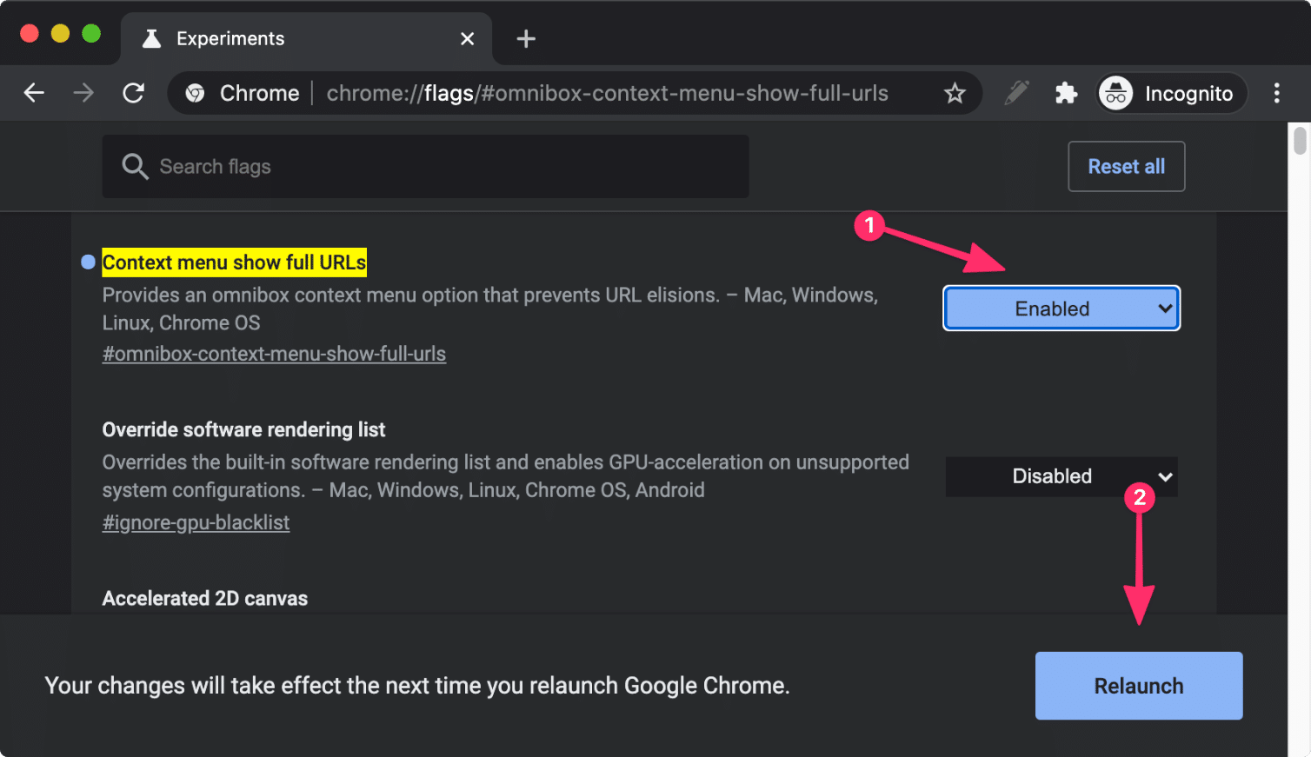The image size is (1311, 757).
Task: Open the Enabled dropdown for full URLs flag
Action: (x=1061, y=308)
